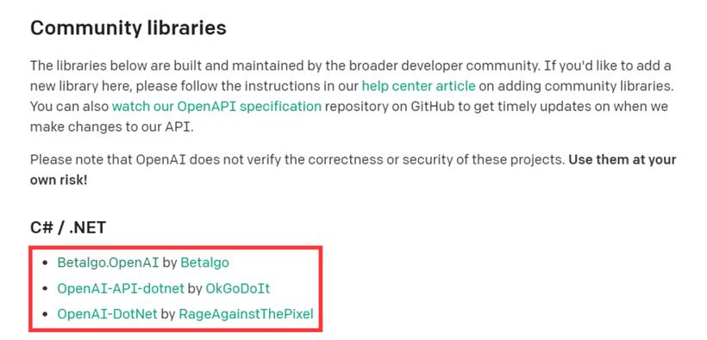Click the word by before OkGoDoIt
This screenshot has width=707, height=340.
click(195, 288)
